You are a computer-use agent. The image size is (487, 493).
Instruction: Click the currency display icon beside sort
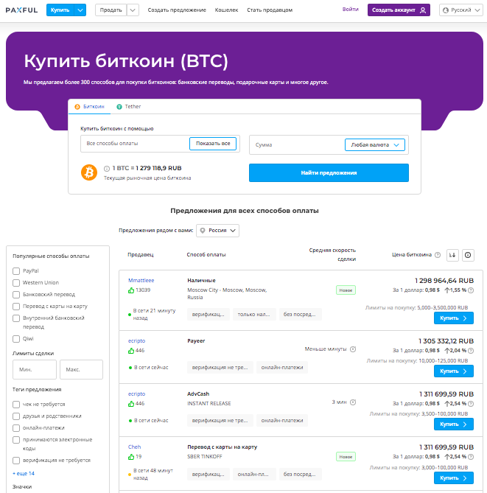pos(468,255)
